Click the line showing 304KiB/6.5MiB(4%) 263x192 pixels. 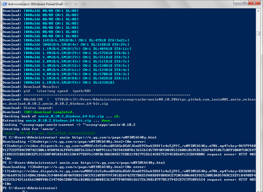(66, 44)
